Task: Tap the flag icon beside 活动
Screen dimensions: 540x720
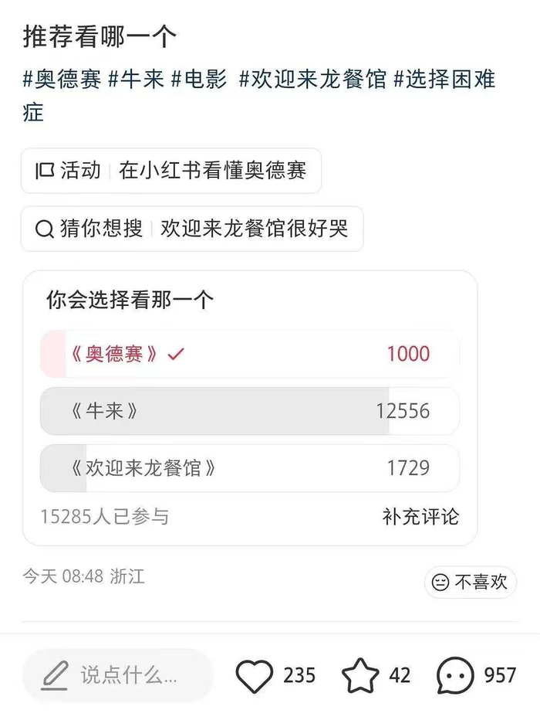Action: point(45,171)
